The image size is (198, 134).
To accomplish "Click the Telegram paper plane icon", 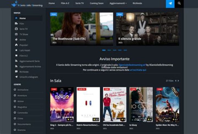I will [x=170, y=4].
